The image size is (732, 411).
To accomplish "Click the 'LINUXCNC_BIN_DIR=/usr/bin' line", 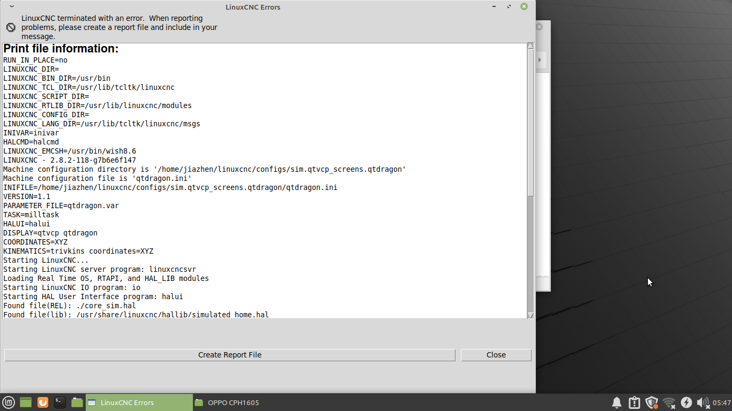I will pyautogui.click(x=57, y=78).
